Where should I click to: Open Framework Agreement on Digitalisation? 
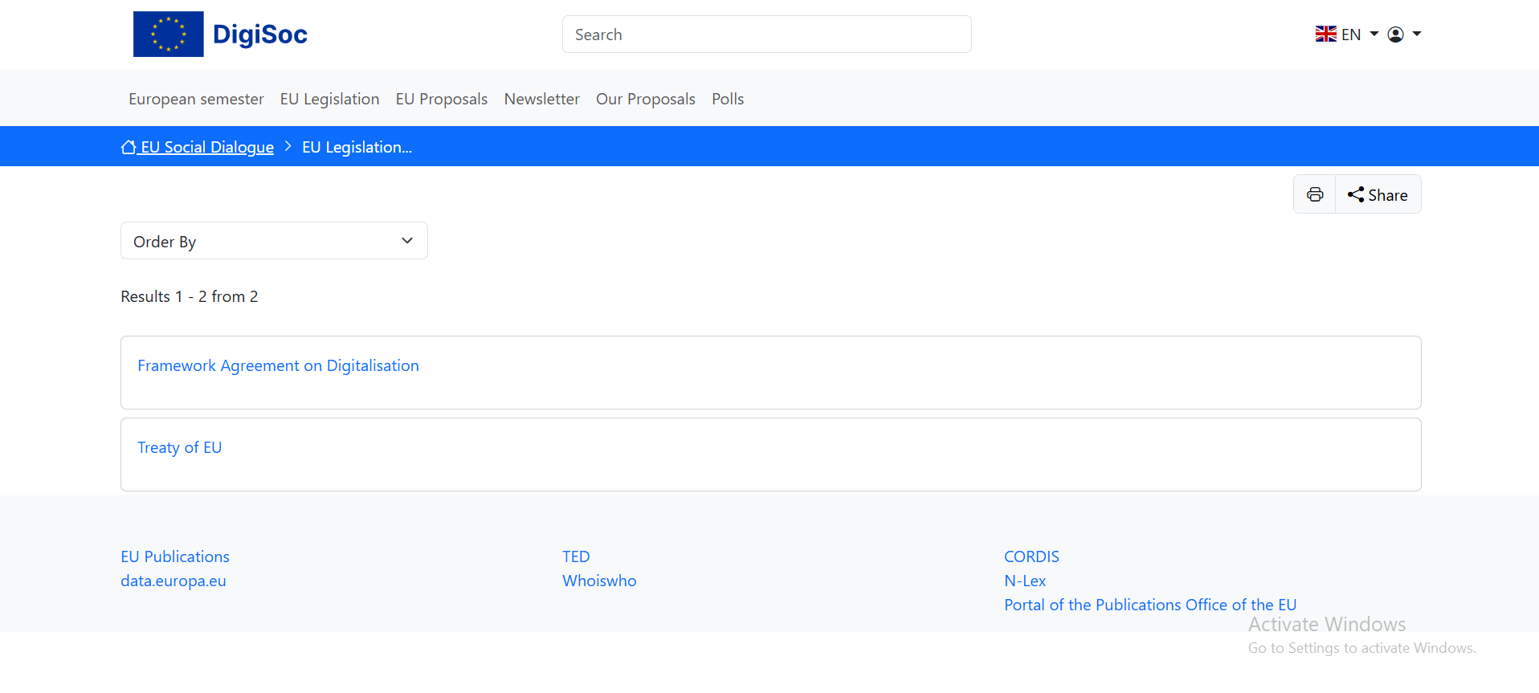tap(278, 365)
